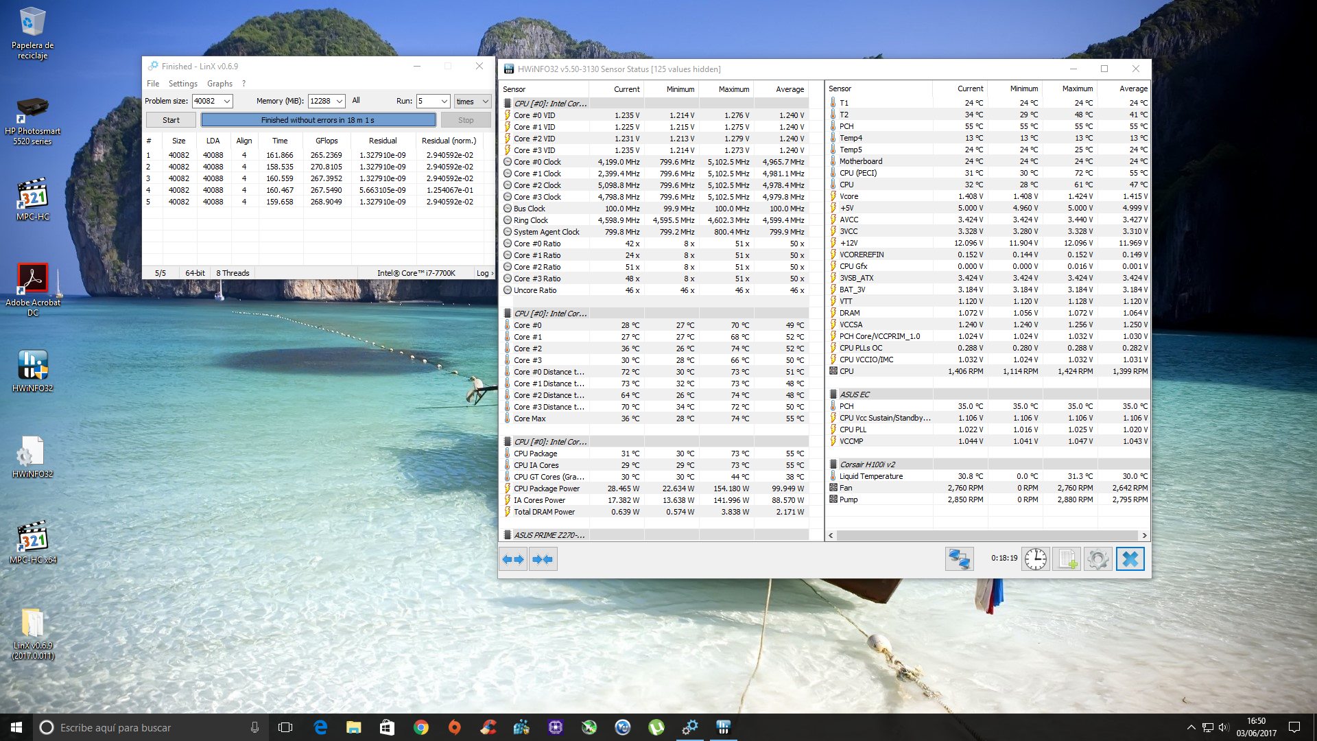The height and width of the screenshot is (741, 1317).
Task: Select the Adobe Acrobat DC desktop icon
Action: point(32,290)
